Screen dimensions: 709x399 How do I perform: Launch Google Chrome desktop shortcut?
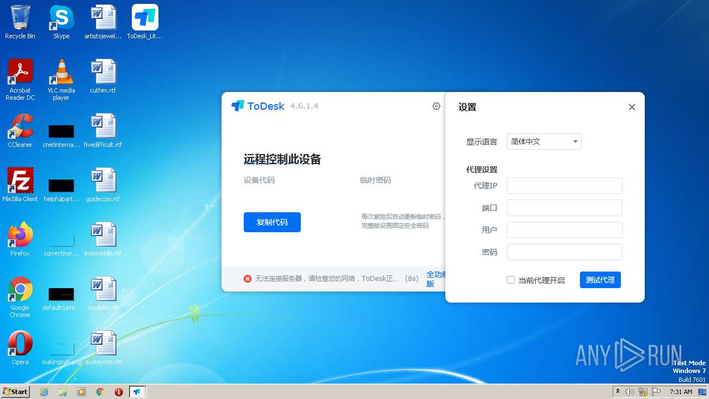[20, 297]
